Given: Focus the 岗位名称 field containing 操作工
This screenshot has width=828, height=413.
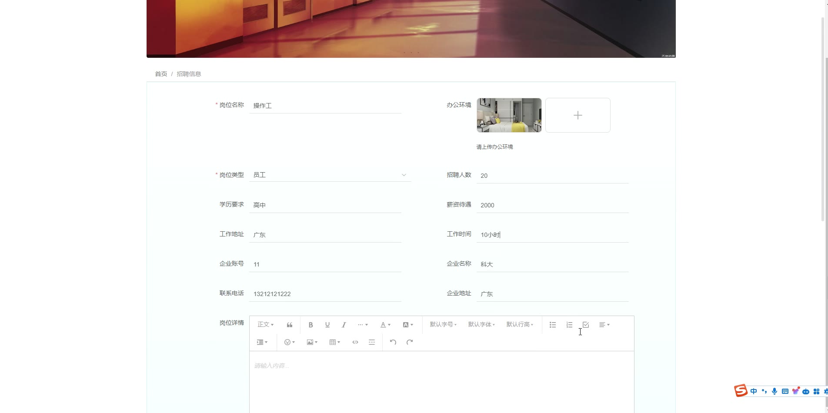Looking at the screenshot, I should [325, 106].
